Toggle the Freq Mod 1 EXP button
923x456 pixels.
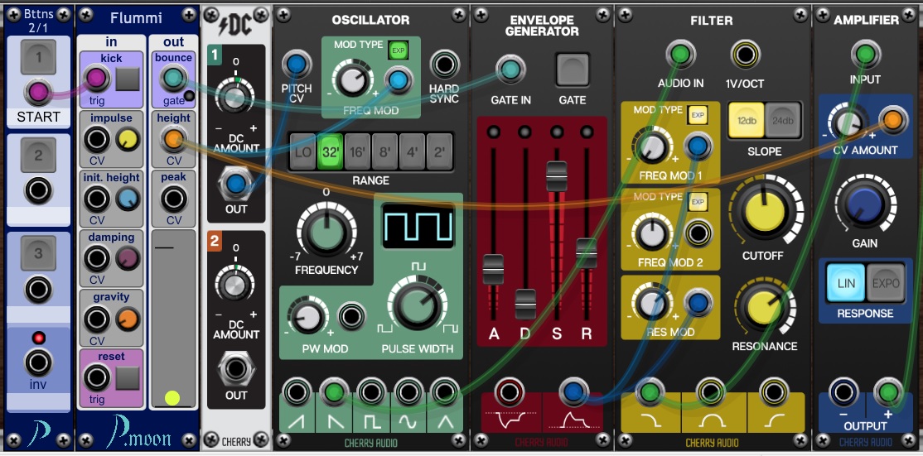click(x=697, y=115)
